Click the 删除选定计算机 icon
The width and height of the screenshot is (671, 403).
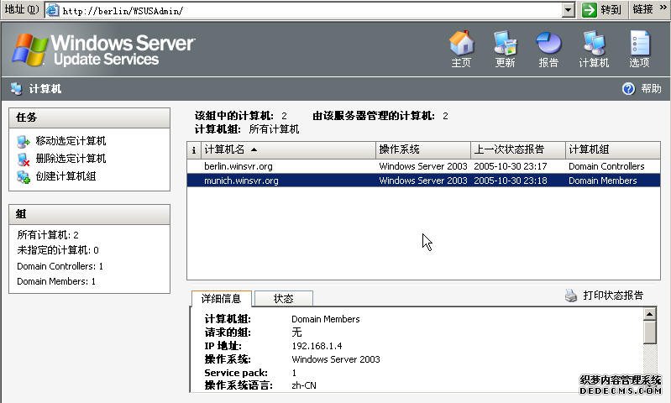coord(24,160)
